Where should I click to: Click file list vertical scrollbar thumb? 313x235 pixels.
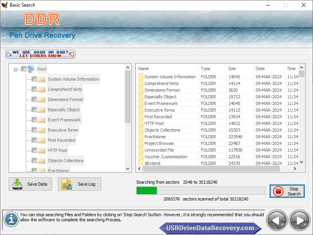coord(302,74)
